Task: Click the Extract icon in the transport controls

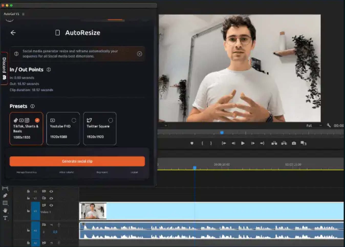Action: pyautogui.click(x=284, y=143)
